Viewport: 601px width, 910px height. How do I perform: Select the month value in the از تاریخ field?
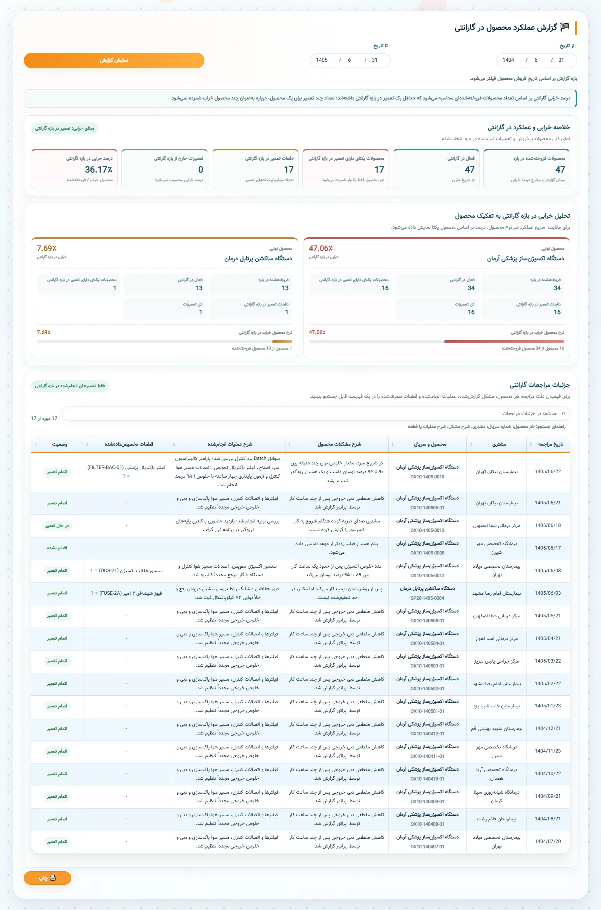pyautogui.click(x=536, y=60)
